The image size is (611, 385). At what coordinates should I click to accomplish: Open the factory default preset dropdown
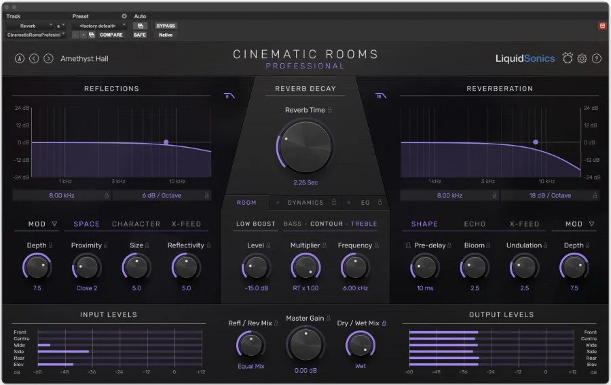[100, 26]
